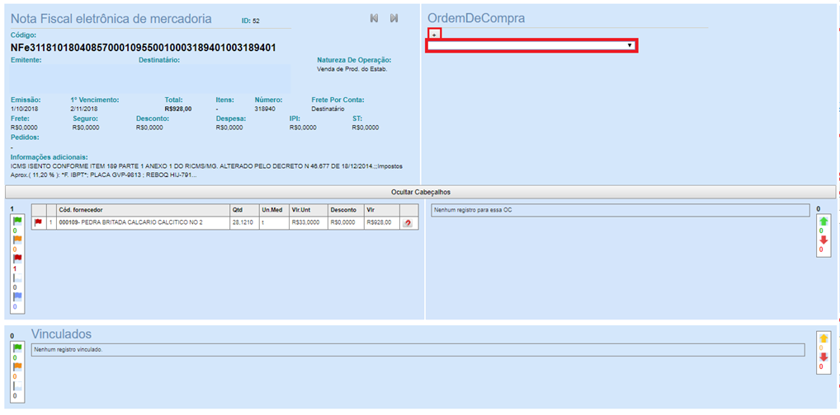
Task: Open the OrdemDeCompra dropdown list
Action: [532, 46]
